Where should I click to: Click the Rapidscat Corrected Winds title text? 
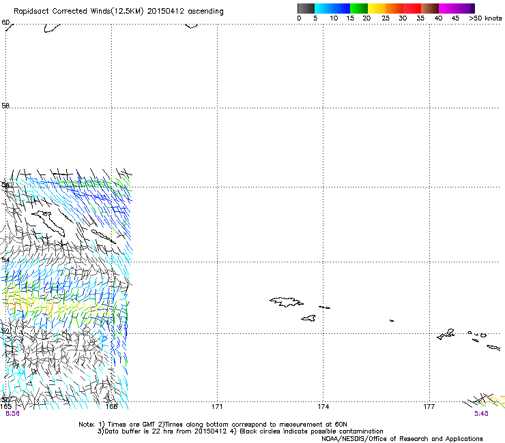tap(119, 11)
